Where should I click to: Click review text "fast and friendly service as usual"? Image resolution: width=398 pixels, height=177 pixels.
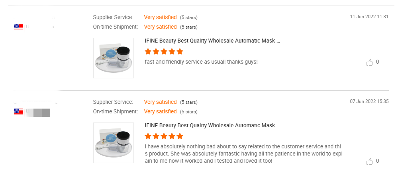(185, 62)
